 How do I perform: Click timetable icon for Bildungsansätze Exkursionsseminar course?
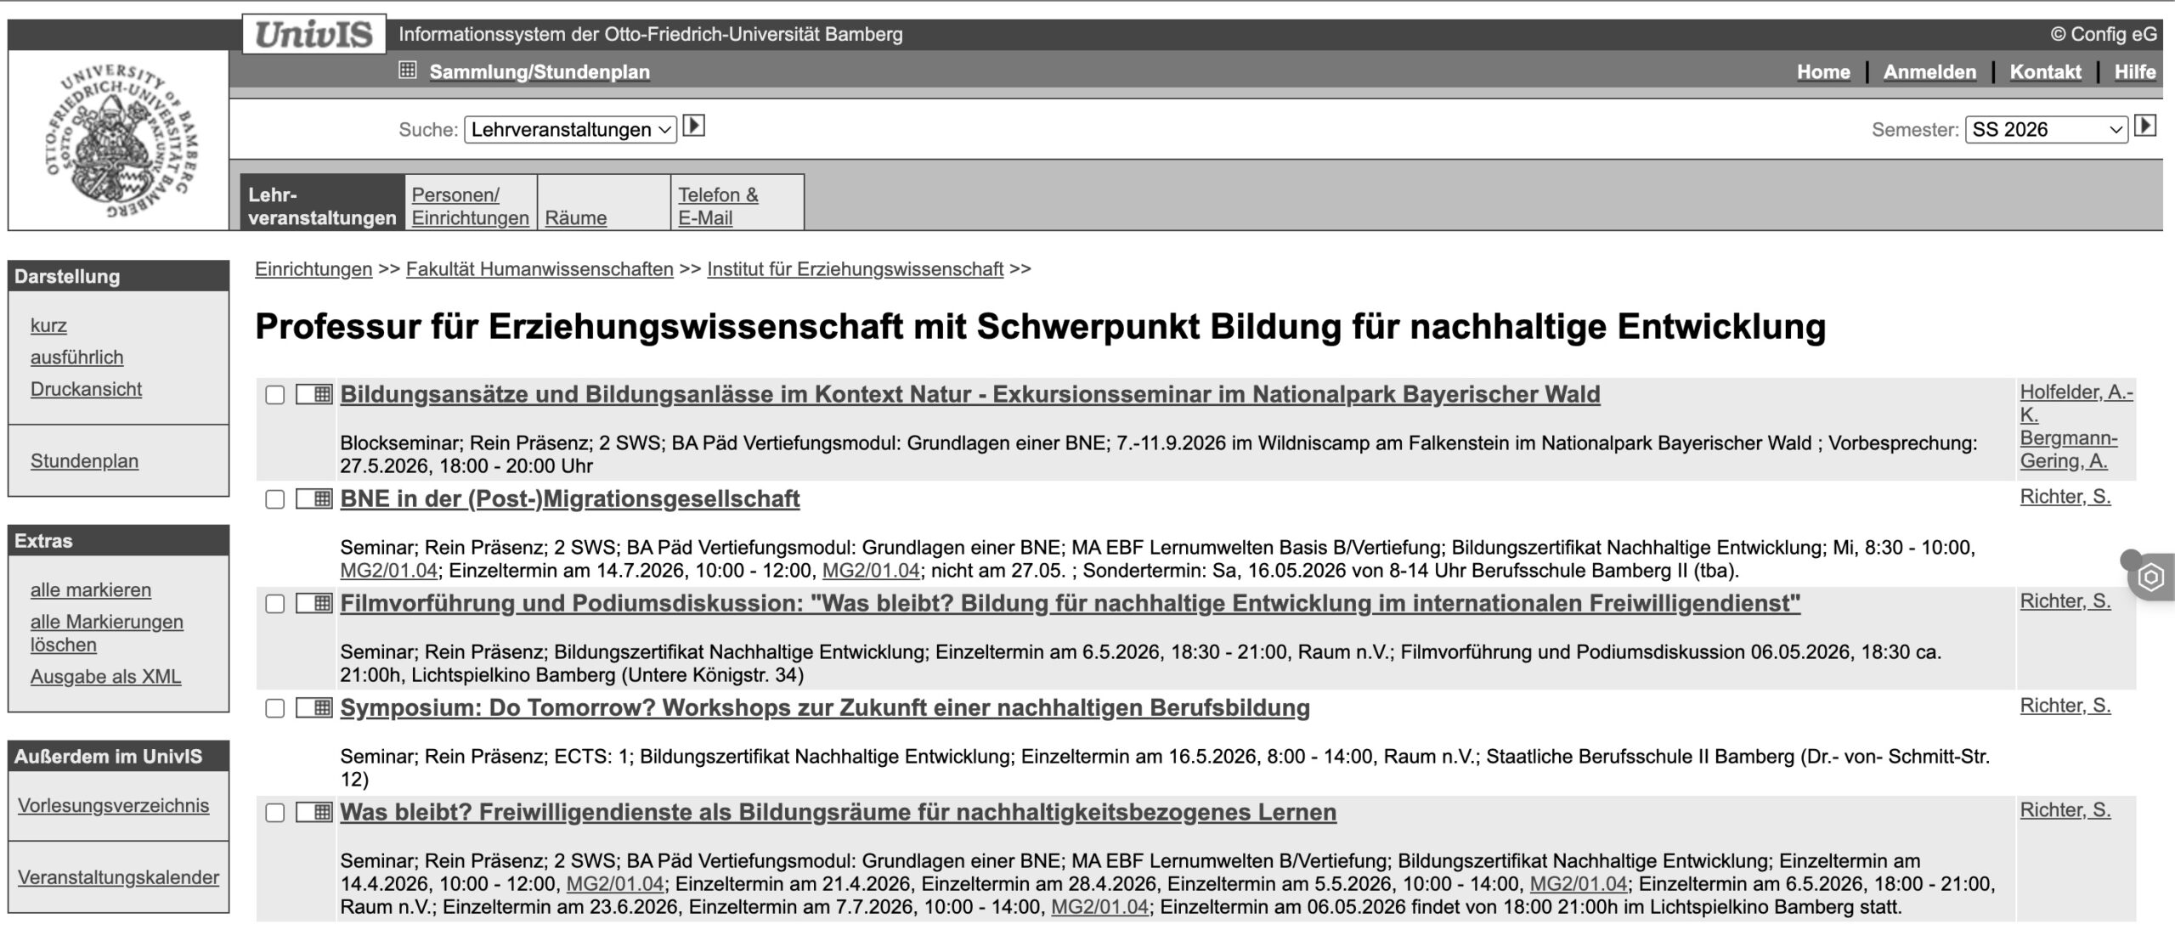pyautogui.click(x=314, y=394)
